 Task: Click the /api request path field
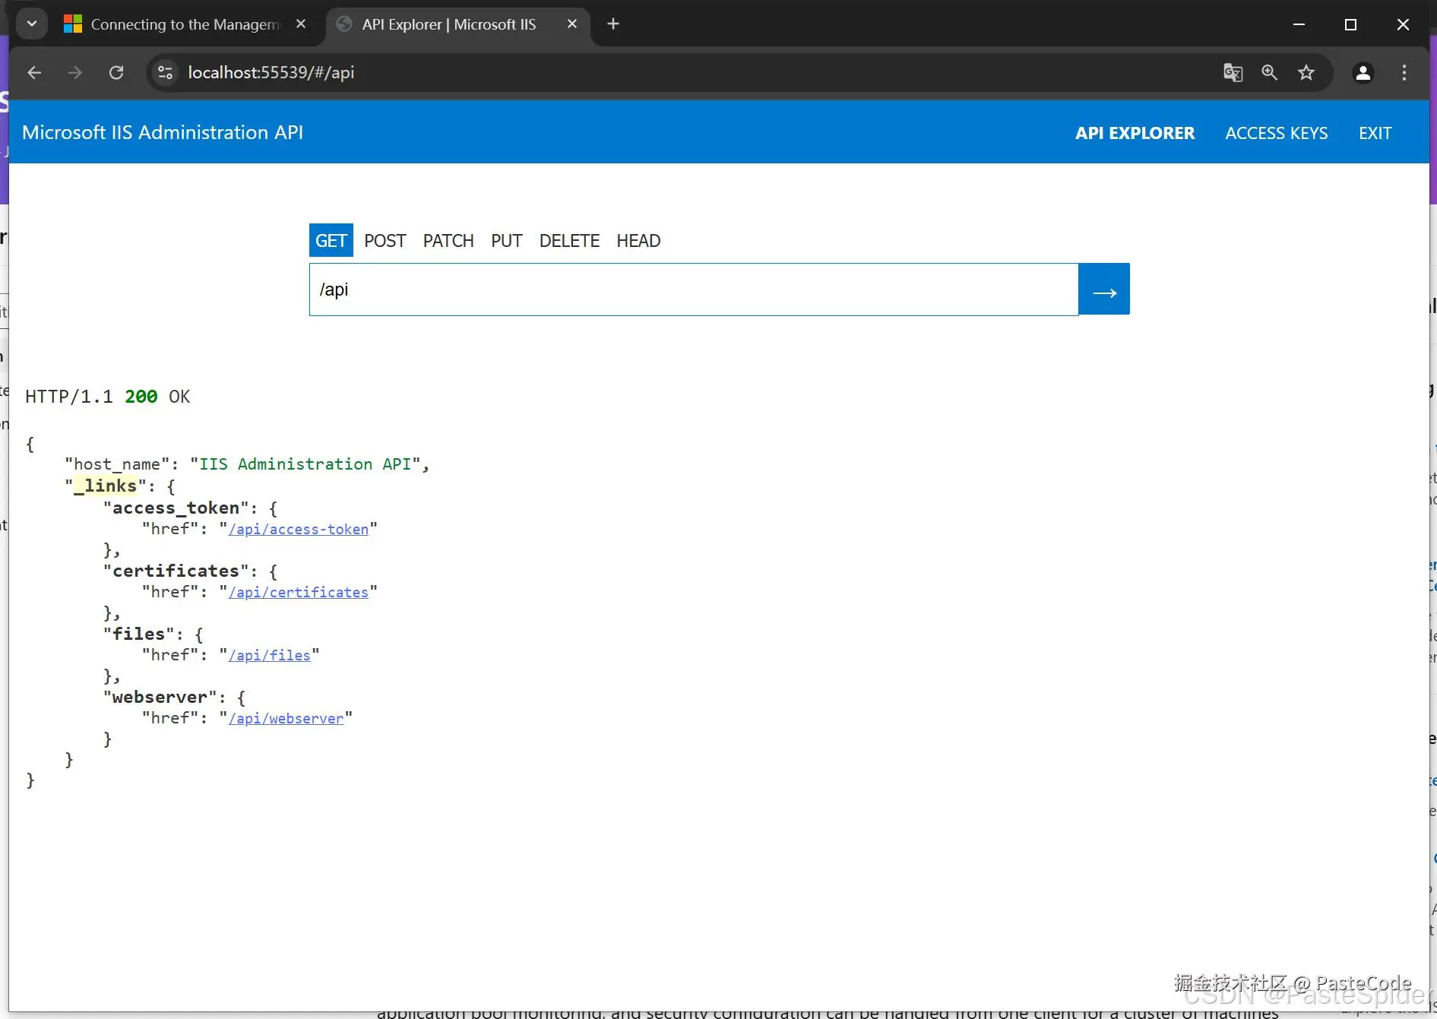pos(694,290)
